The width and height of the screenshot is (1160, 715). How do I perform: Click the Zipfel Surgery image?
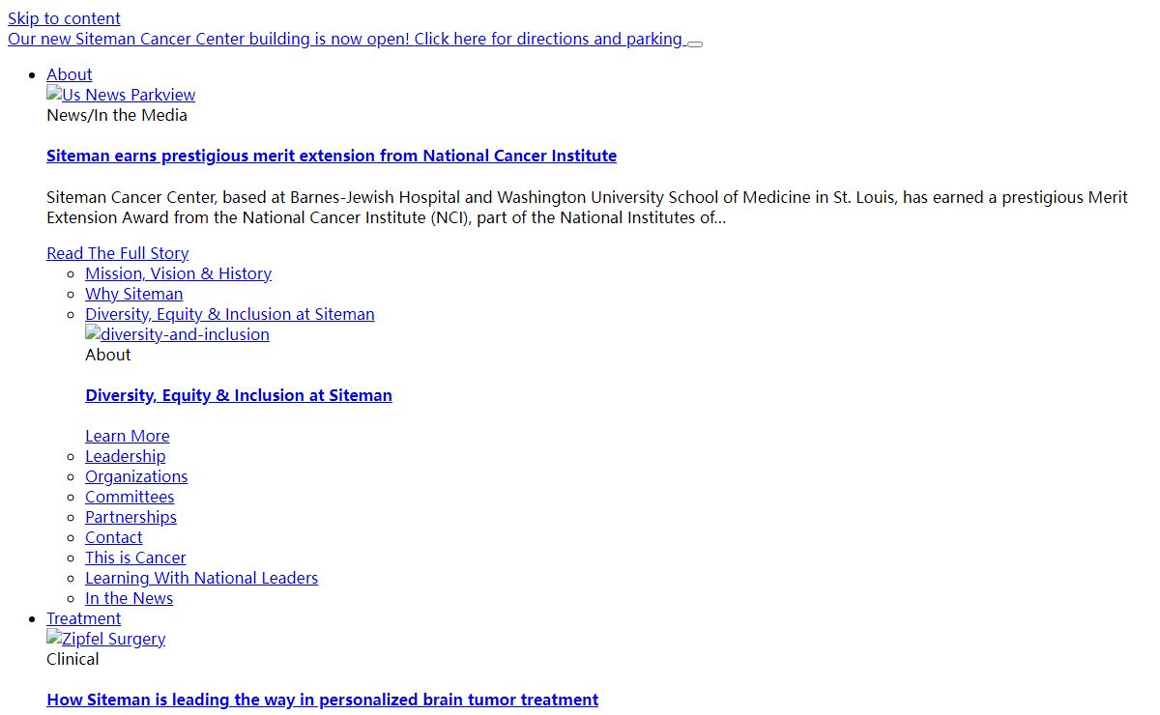coord(105,639)
